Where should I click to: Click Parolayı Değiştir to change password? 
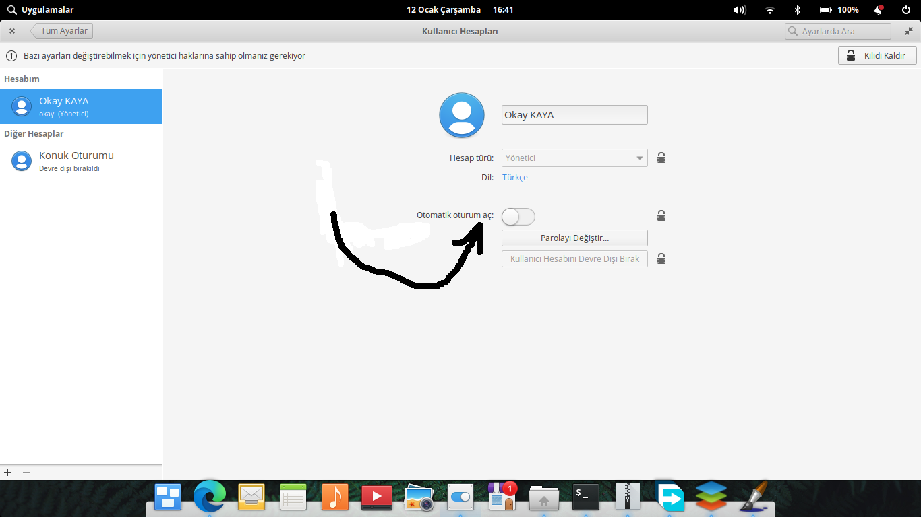(x=574, y=238)
